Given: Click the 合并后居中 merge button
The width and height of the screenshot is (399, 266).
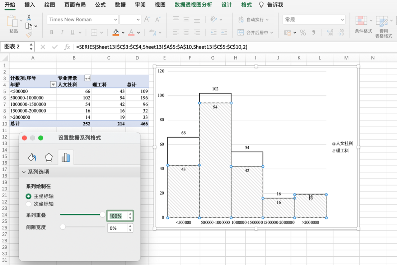Looking at the screenshot, I should [255, 33].
